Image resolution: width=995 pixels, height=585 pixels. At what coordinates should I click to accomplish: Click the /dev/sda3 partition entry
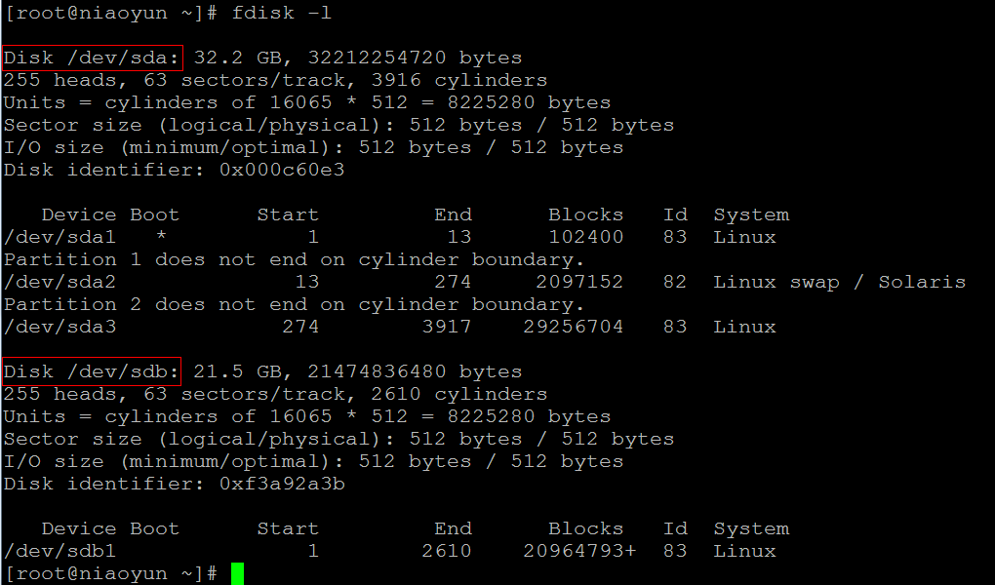[60, 327]
